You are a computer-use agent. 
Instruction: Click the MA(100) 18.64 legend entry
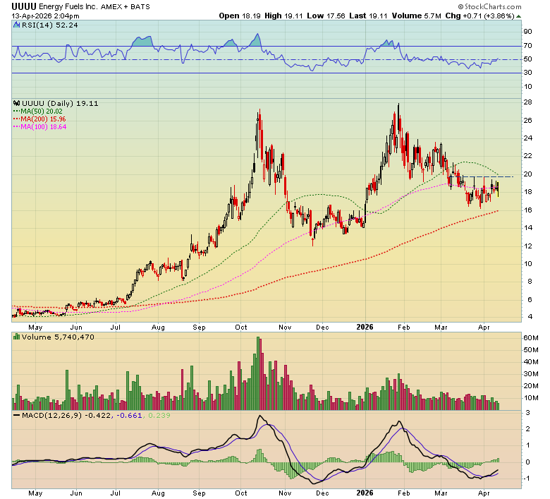coord(39,127)
